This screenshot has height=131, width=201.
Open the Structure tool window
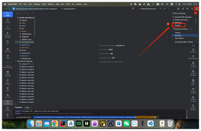(8, 49)
